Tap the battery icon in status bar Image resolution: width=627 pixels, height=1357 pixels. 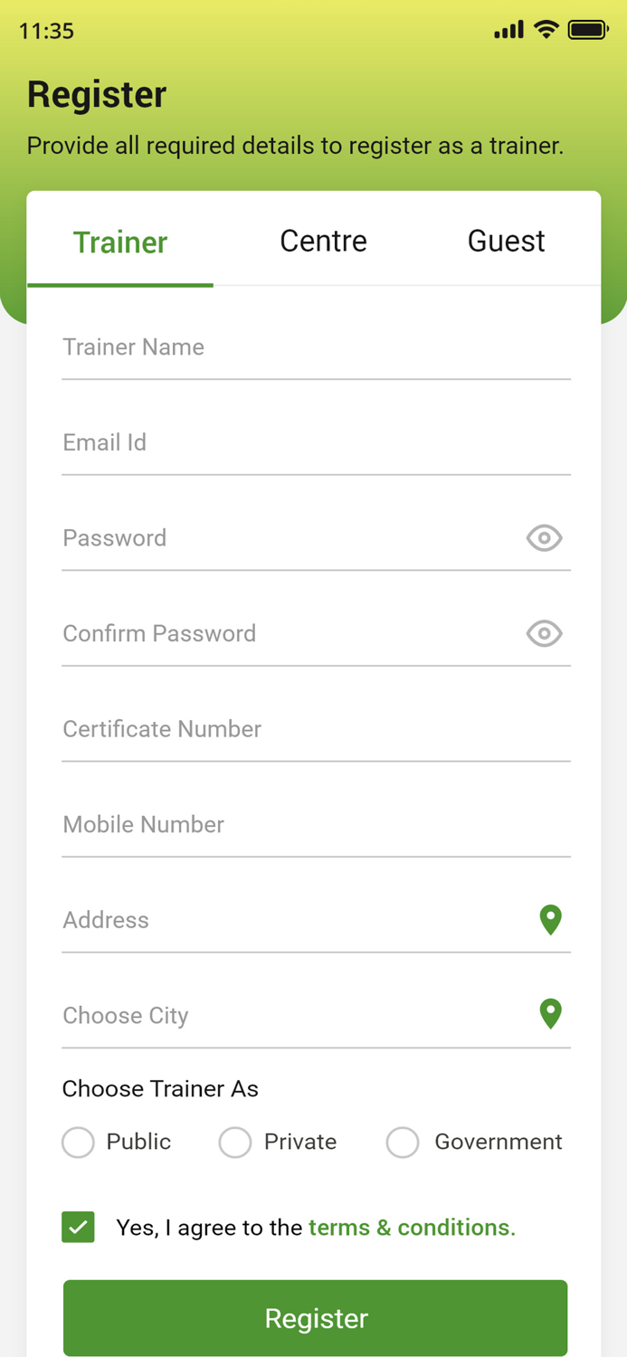(587, 30)
